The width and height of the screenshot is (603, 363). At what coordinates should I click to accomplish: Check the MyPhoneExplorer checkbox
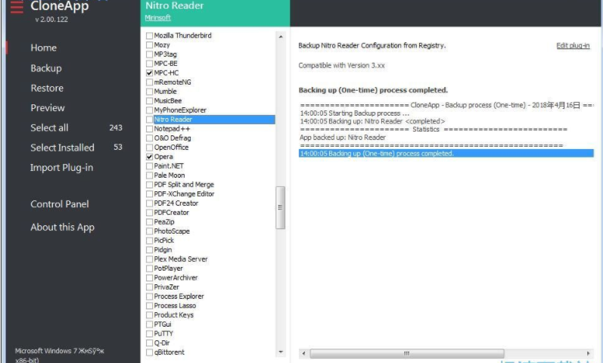(x=150, y=110)
